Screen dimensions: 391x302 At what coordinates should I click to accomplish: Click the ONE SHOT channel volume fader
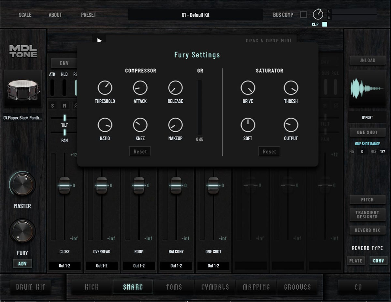point(213,185)
